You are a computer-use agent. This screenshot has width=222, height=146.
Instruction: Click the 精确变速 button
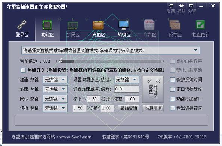[x=129, y=109]
